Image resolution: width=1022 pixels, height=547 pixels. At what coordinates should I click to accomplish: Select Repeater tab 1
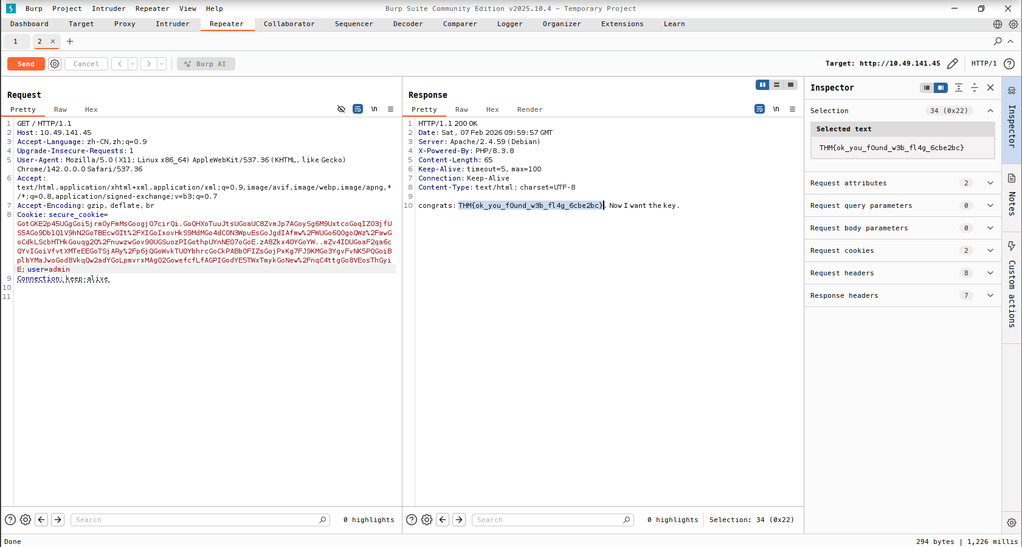point(16,41)
